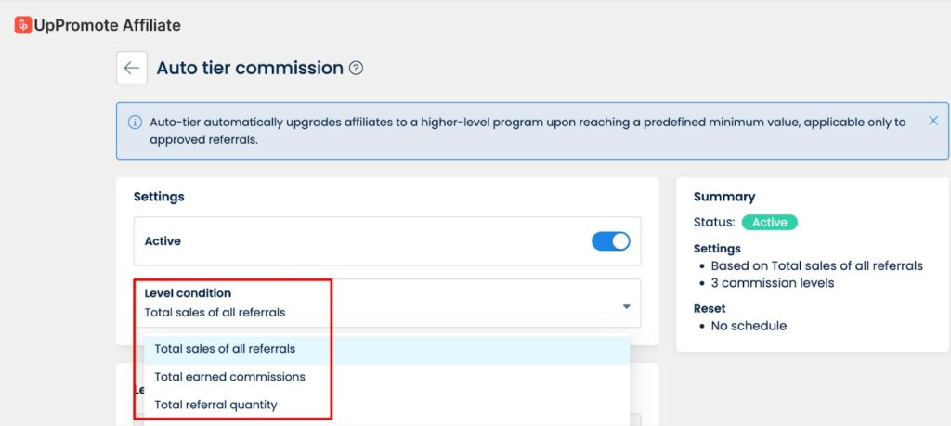Pick Total referral quantity option
Viewport: 951px width, 426px height.
pos(215,405)
